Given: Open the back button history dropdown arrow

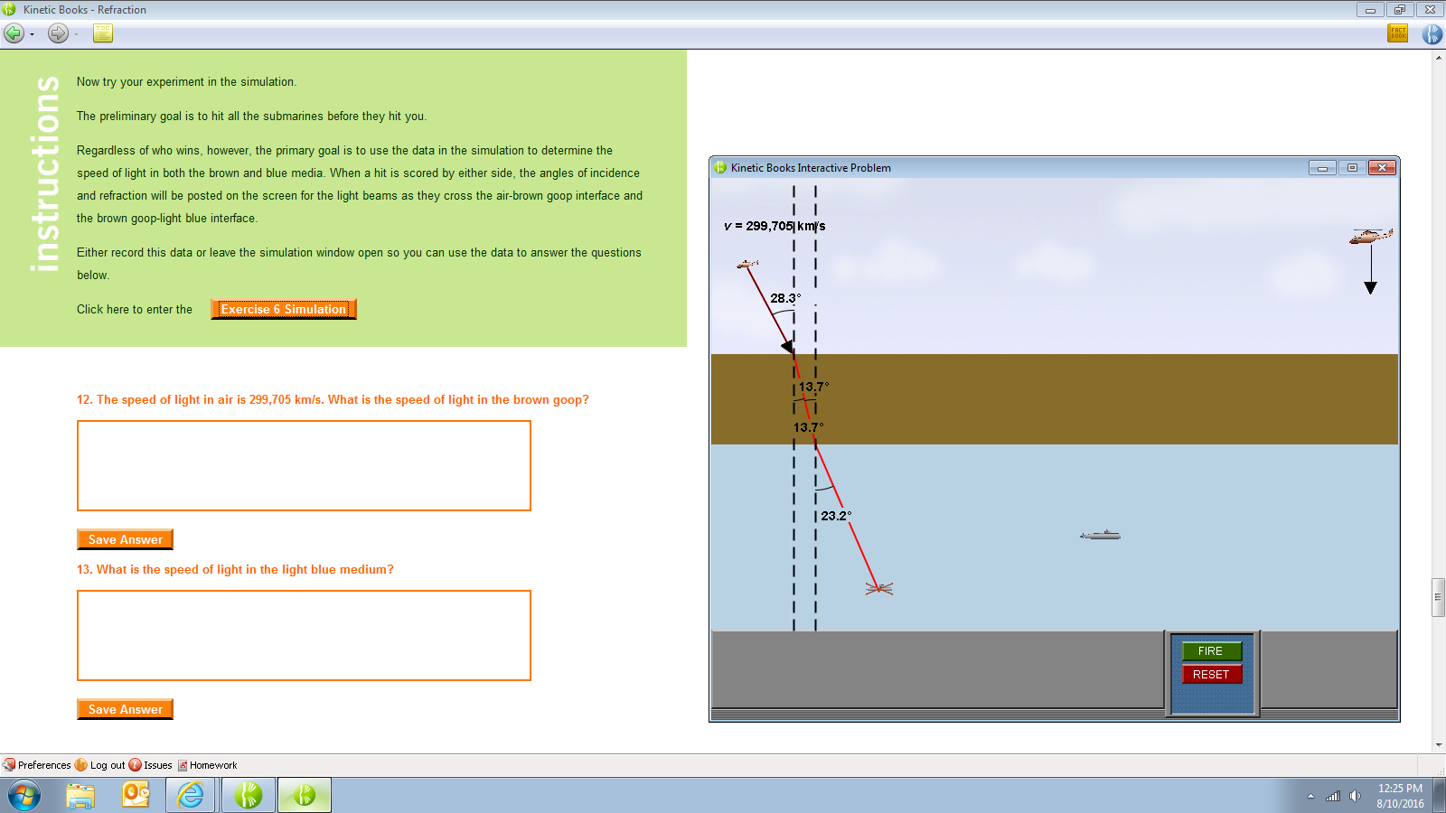Looking at the screenshot, I should coord(33,34).
